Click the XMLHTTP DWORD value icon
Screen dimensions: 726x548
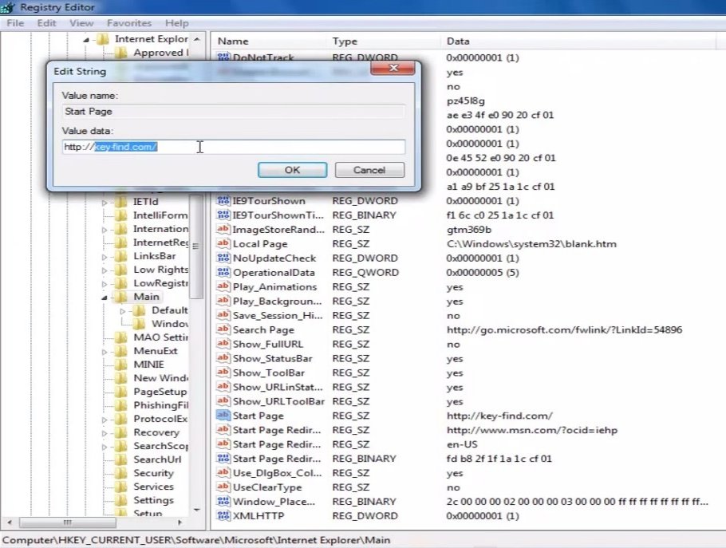tap(223, 515)
